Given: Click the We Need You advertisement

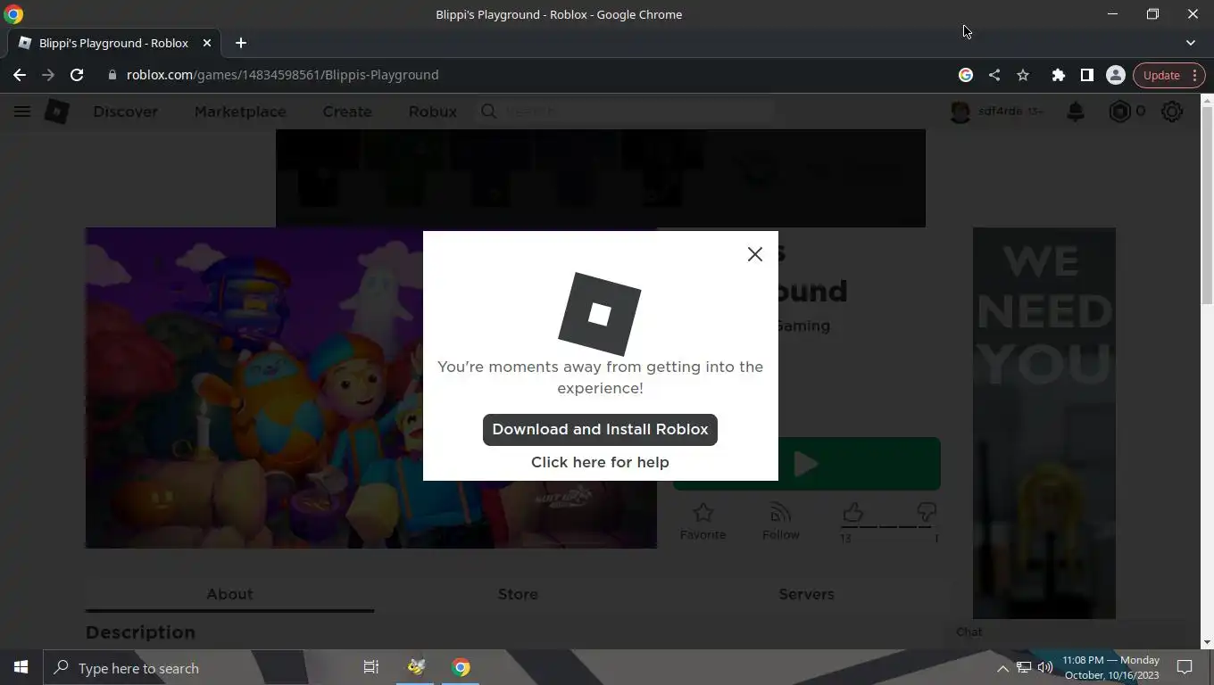Looking at the screenshot, I should point(1044,423).
